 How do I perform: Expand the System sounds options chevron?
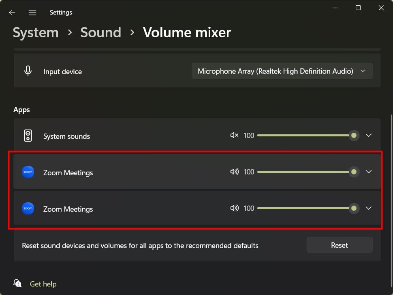point(369,136)
